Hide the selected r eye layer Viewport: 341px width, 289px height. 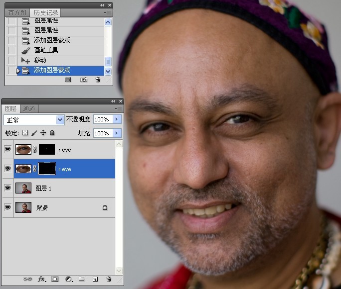(7, 169)
